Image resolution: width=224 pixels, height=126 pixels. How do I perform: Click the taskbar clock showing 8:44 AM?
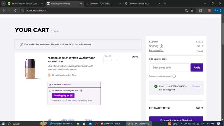(x=210, y=124)
